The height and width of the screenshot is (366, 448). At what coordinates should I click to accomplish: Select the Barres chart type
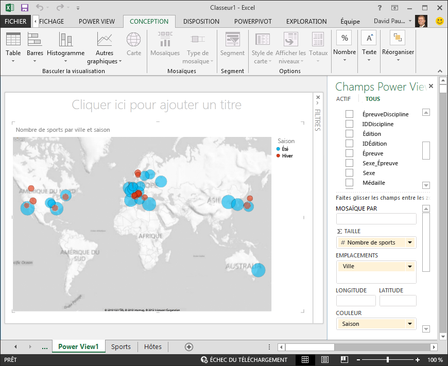35,47
